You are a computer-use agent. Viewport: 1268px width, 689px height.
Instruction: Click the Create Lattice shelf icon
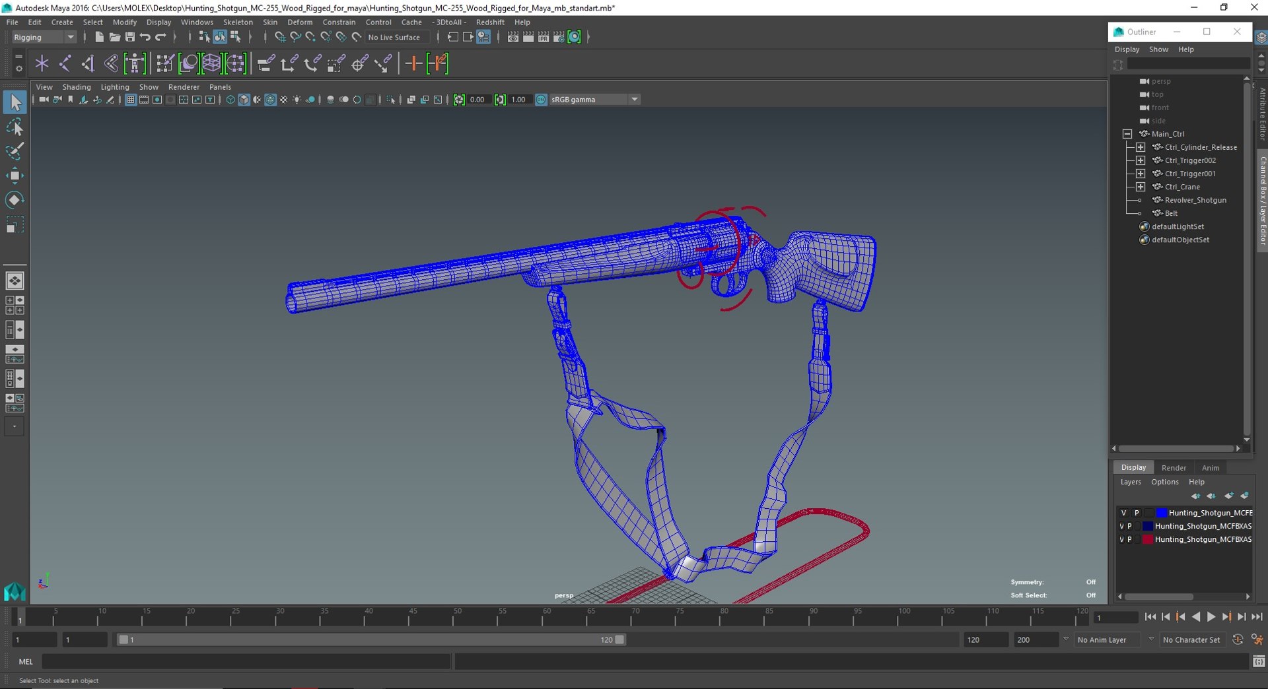(x=211, y=63)
